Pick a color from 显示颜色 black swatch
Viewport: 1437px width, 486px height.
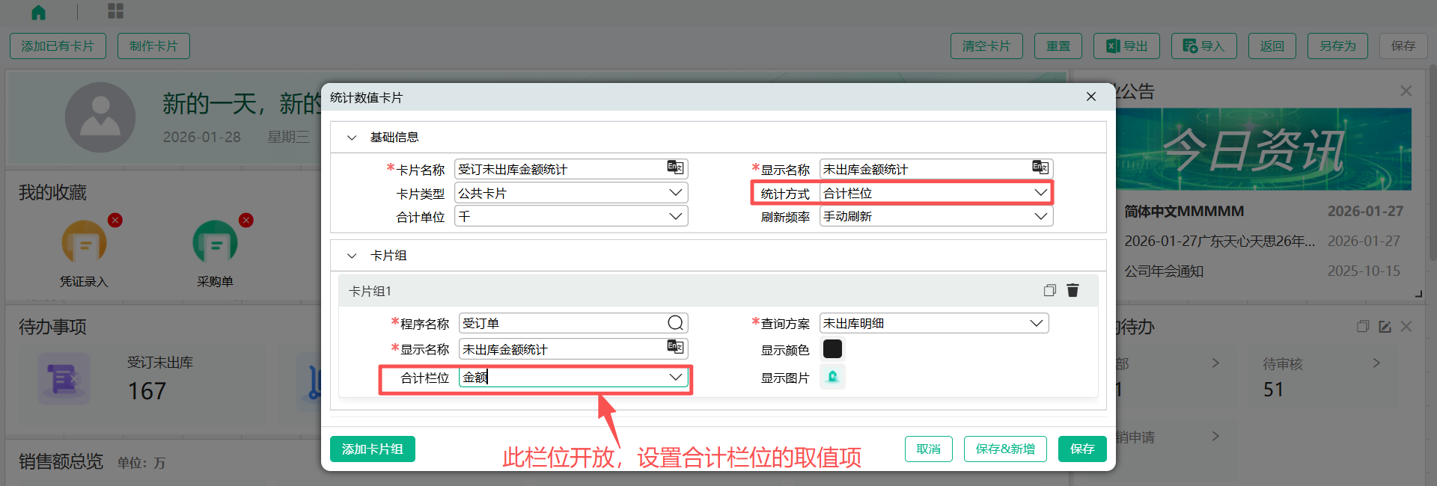coord(832,349)
